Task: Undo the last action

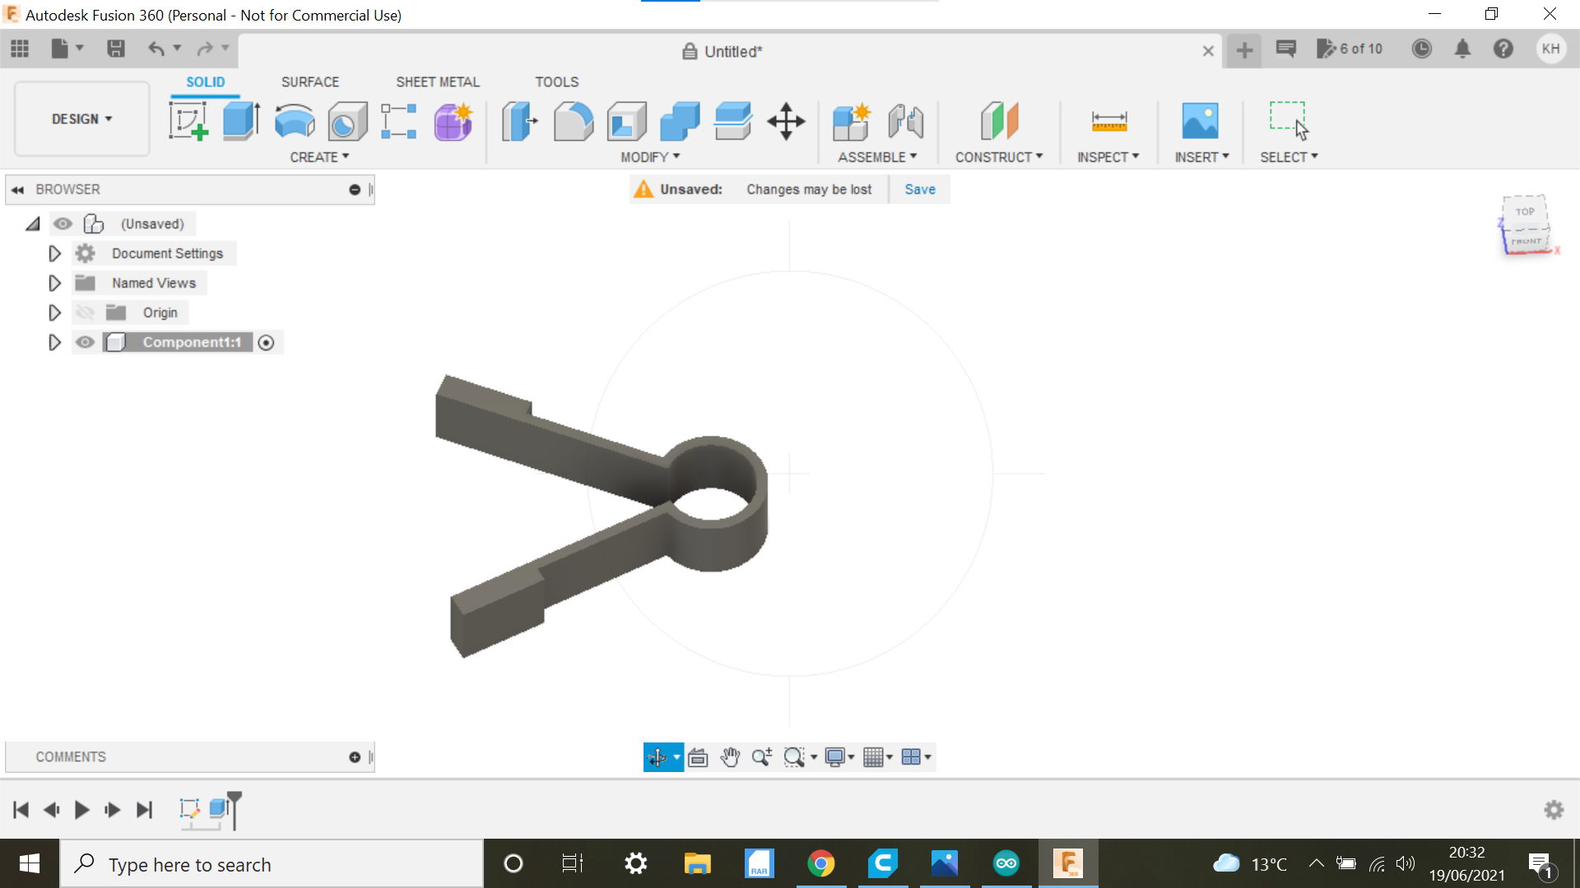Action: click(156, 49)
